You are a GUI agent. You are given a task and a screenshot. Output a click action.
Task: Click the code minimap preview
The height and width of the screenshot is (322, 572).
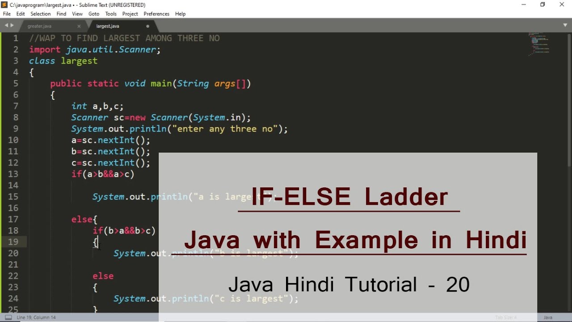(x=539, y=43)
